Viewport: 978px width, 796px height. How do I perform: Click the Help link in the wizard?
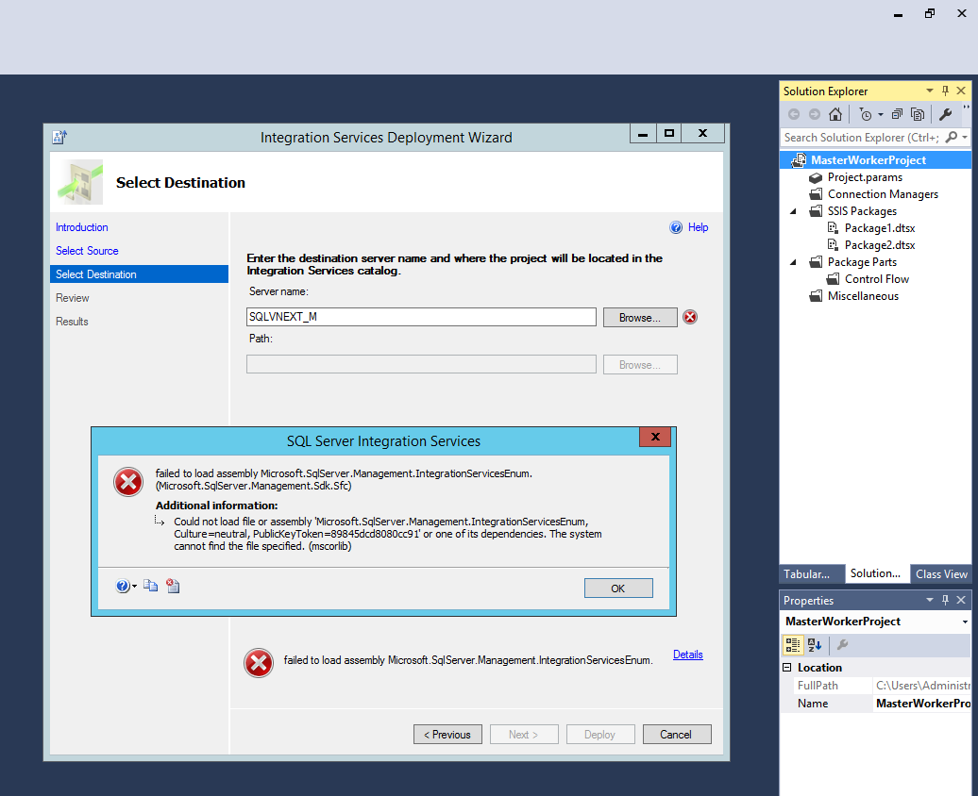(x=698, y=227)
